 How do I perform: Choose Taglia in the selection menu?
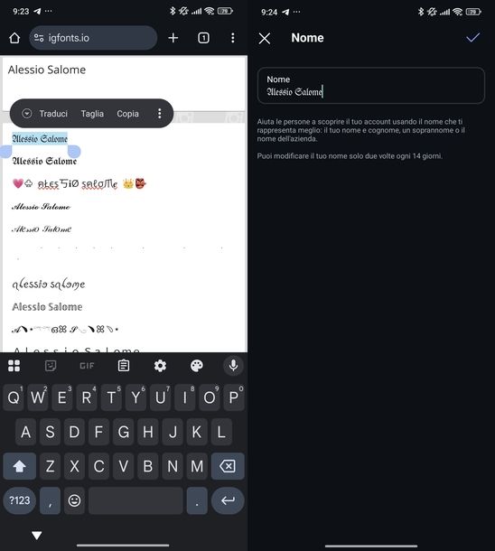(x=92, y=114)
